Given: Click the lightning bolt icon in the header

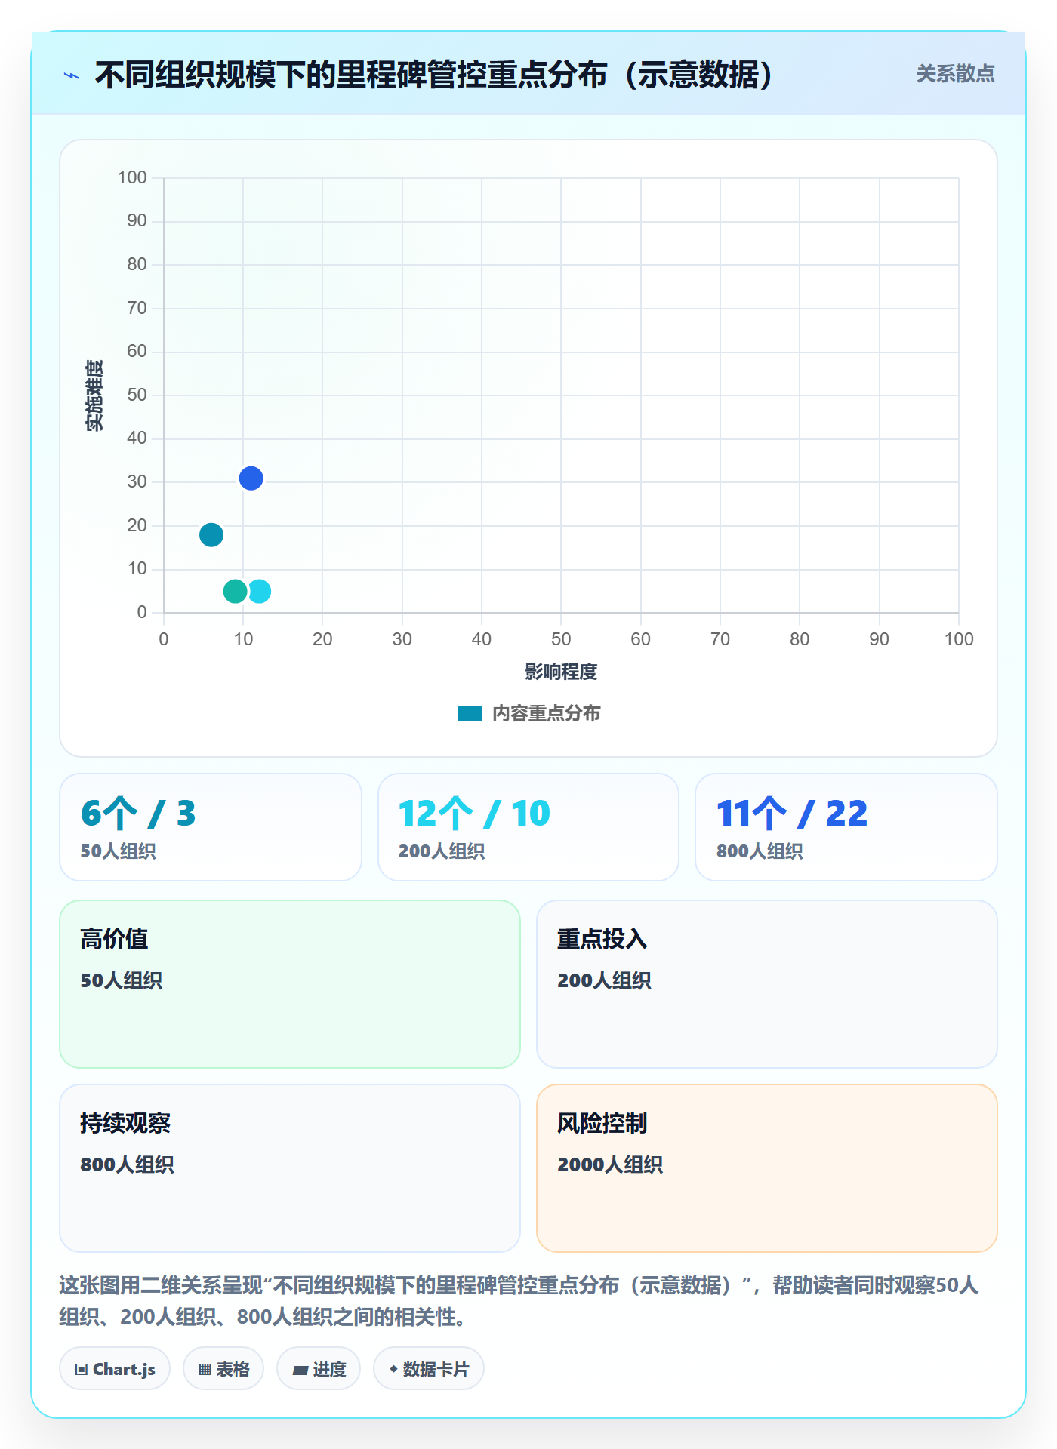Looking at the screenshot, I should click(x=72, y=75).
